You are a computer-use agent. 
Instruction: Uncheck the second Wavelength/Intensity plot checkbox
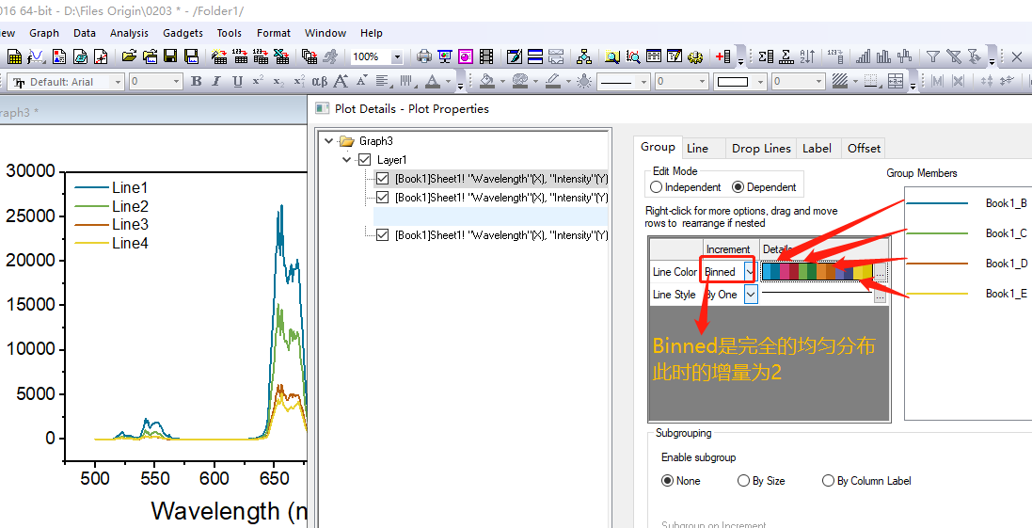click(382, 197)
